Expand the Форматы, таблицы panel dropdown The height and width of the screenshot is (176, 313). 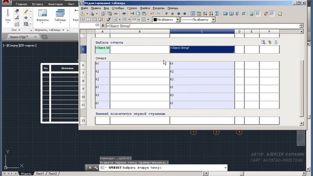point(49,30)
